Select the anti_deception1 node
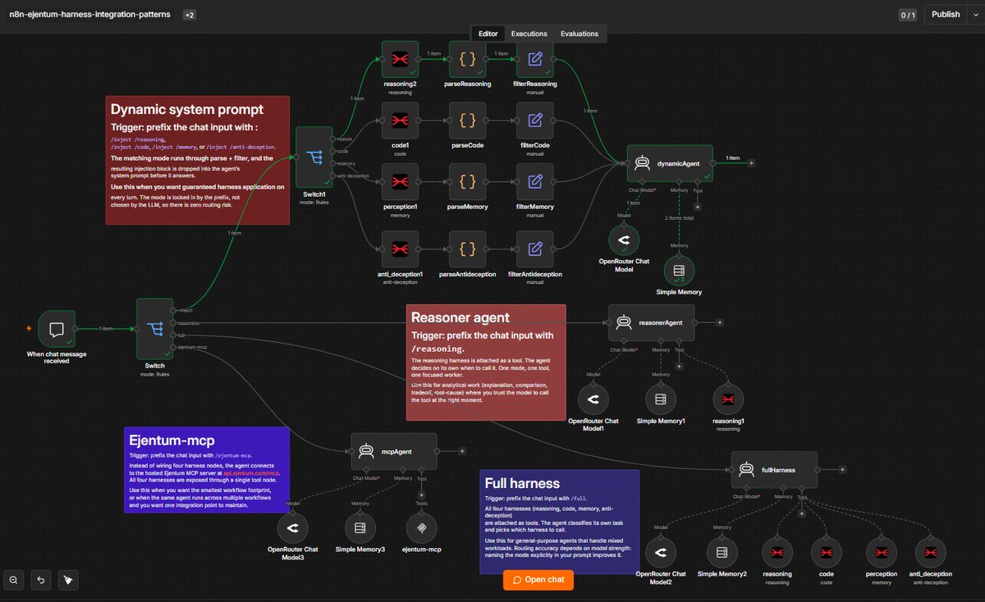The height and width of the screenshot is (602, 985). tap(400, 249)
